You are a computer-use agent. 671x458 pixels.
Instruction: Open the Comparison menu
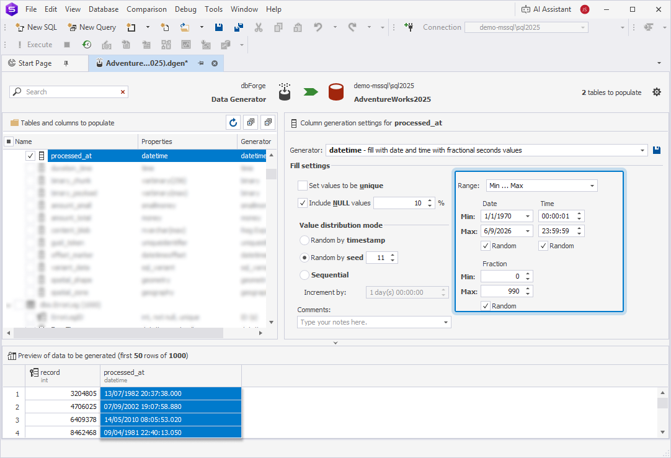146,9
